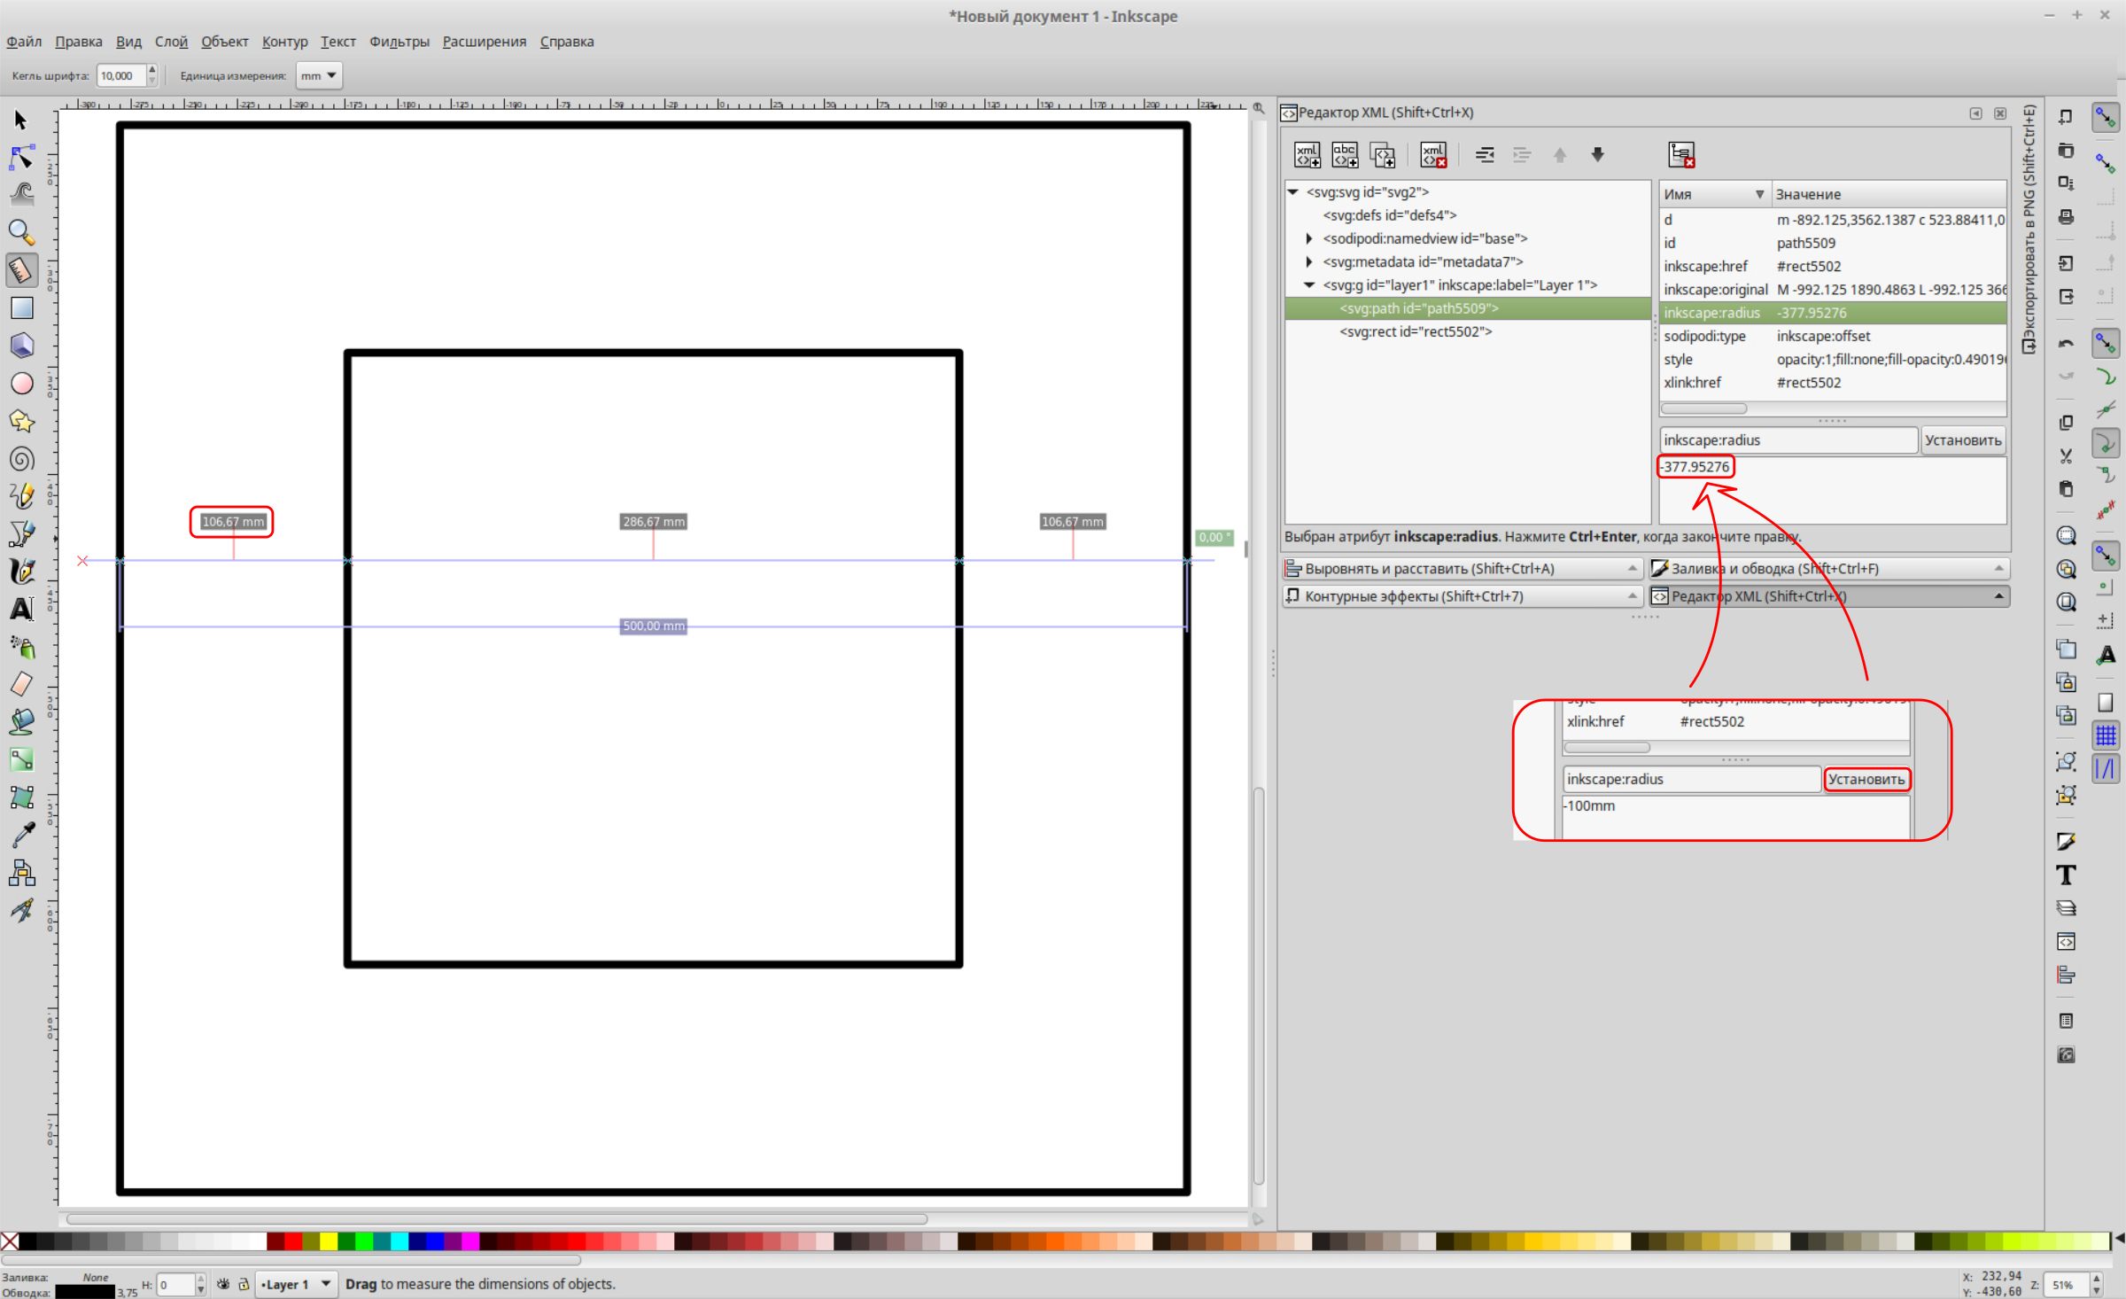2126x1299 pixels.
Task: Choose the Zoom tool magnifier
Action: click(21, 232)
